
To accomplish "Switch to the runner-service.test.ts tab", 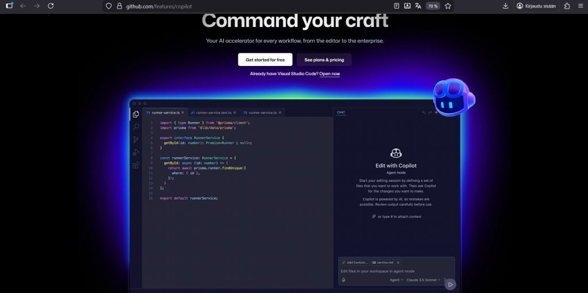I will (x=214, y=112).
